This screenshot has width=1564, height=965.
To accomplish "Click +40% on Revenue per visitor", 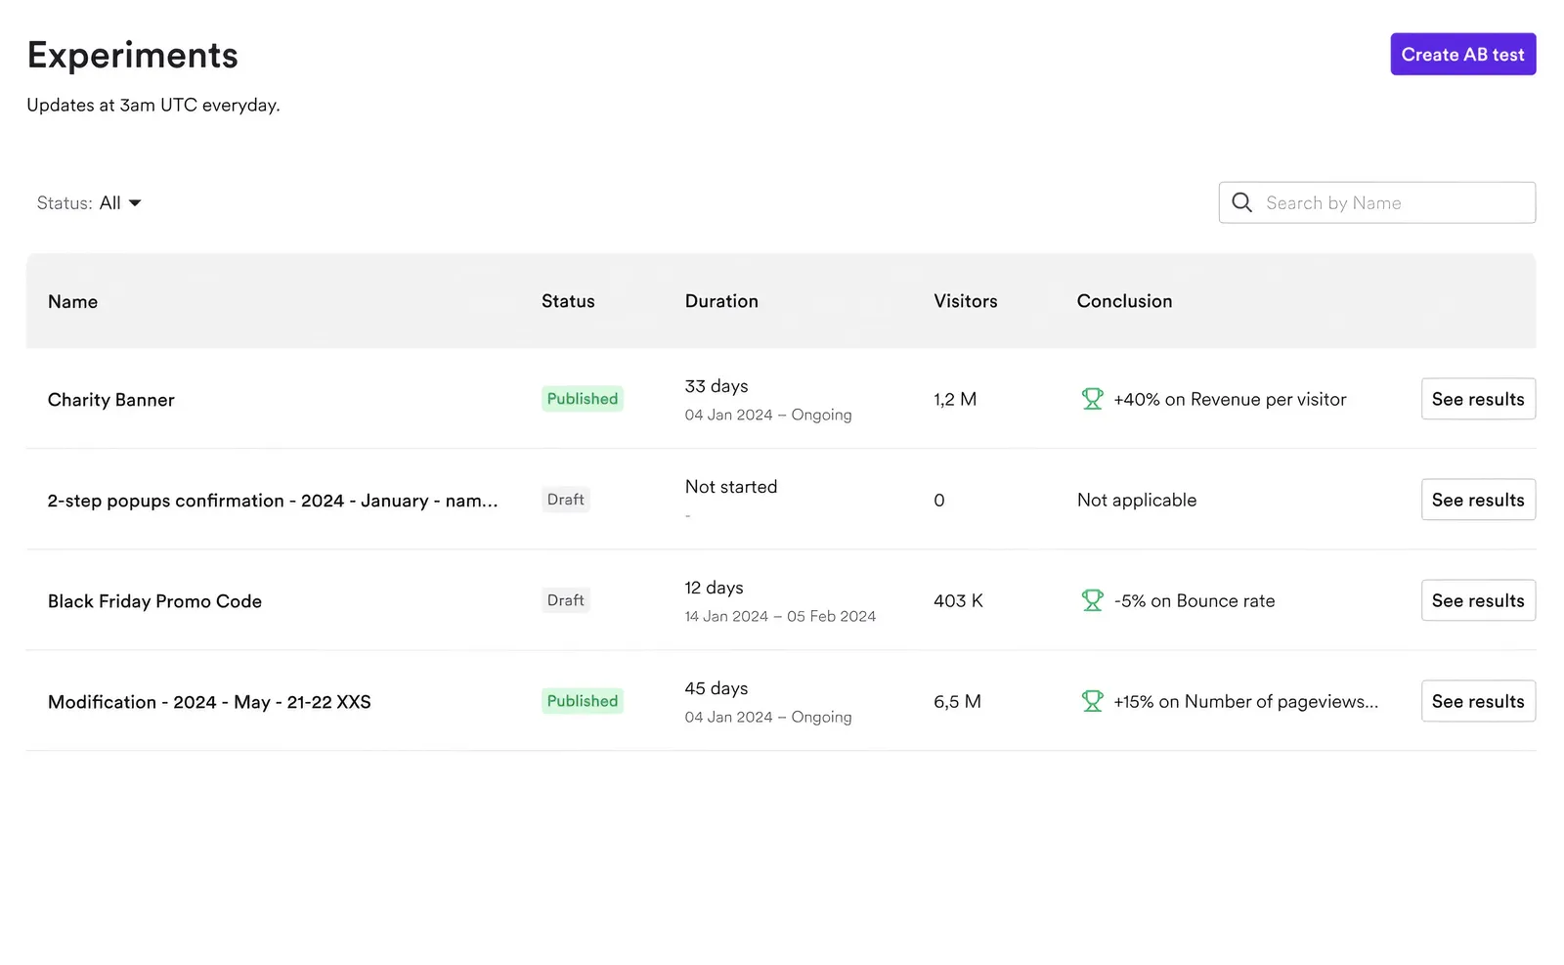I will [1230, 399].
